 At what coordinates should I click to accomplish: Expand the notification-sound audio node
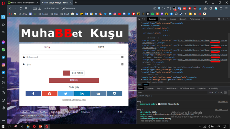click(141, 77)
